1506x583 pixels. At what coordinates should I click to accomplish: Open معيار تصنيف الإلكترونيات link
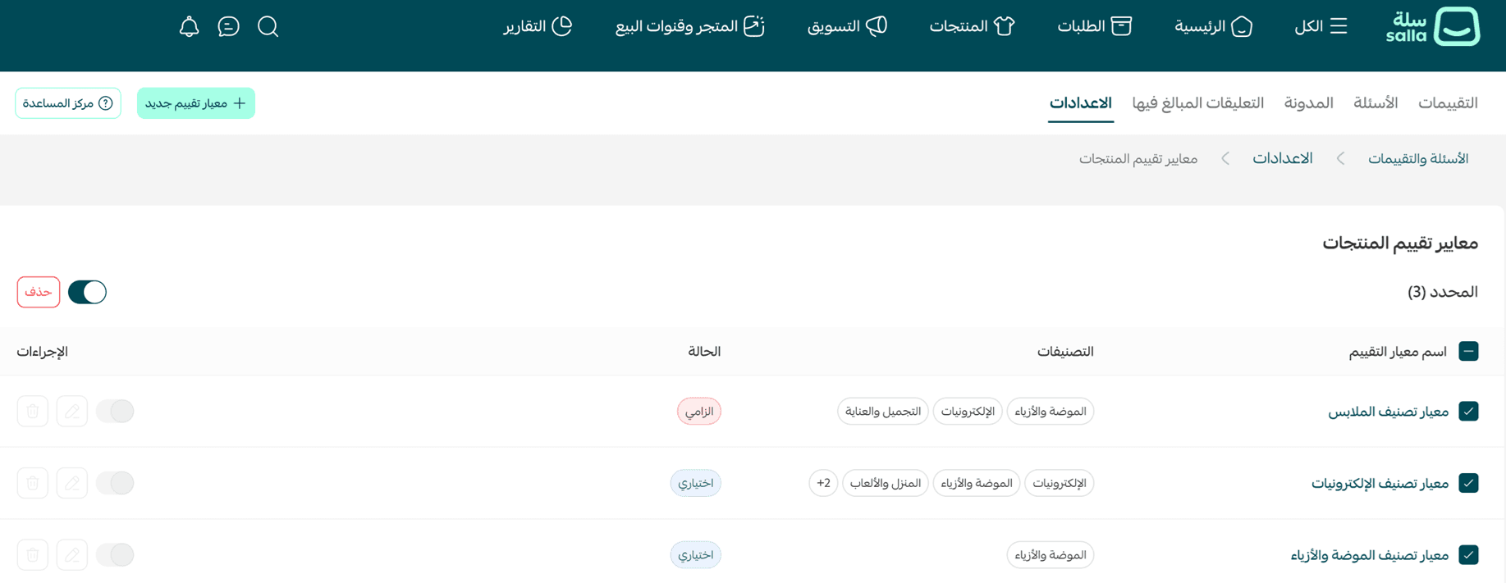[1380, 484]
